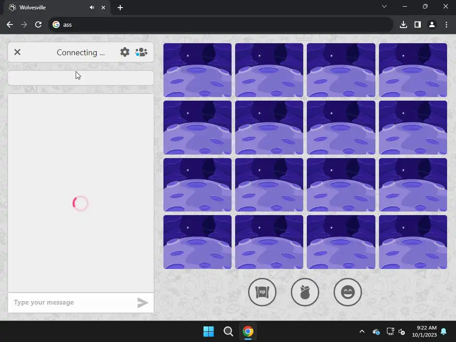
Task: Switch to the Wolvesville tab
Action: (x=57, y=8)
